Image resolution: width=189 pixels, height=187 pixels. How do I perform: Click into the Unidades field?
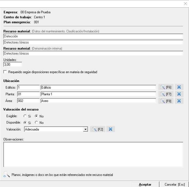pos(13,64)
